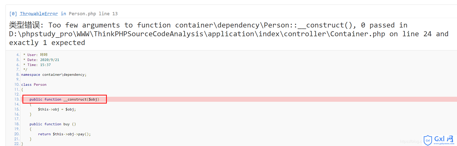
Task: Click the https://blog watermark URL
Action: [411, 141]
